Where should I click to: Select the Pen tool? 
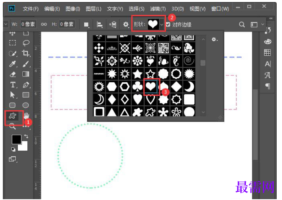coord(26,85)
